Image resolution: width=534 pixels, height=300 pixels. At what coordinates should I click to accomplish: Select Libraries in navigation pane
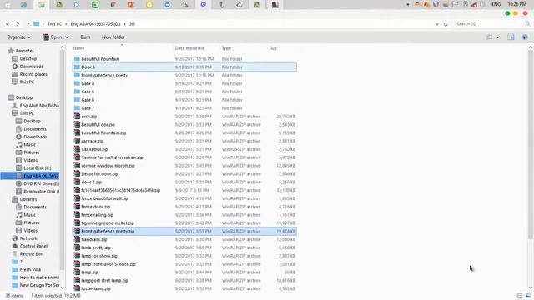[28, 199]
